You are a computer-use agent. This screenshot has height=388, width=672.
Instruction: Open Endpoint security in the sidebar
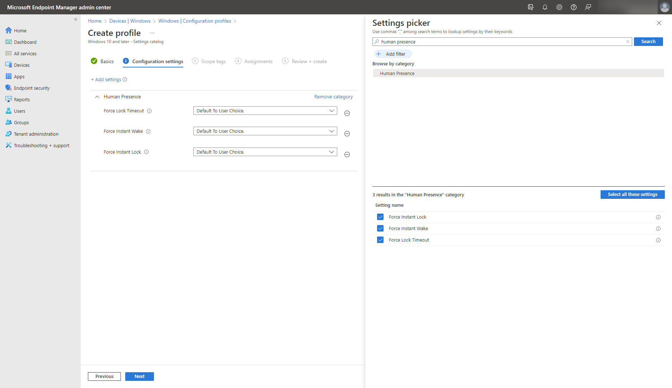32,88
